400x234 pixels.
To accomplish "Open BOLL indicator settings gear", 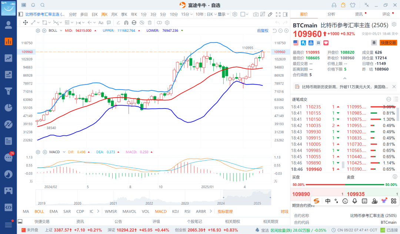I will [x=38, y=31].
